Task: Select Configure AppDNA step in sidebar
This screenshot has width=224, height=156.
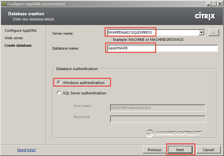Action: coord(20,30)
